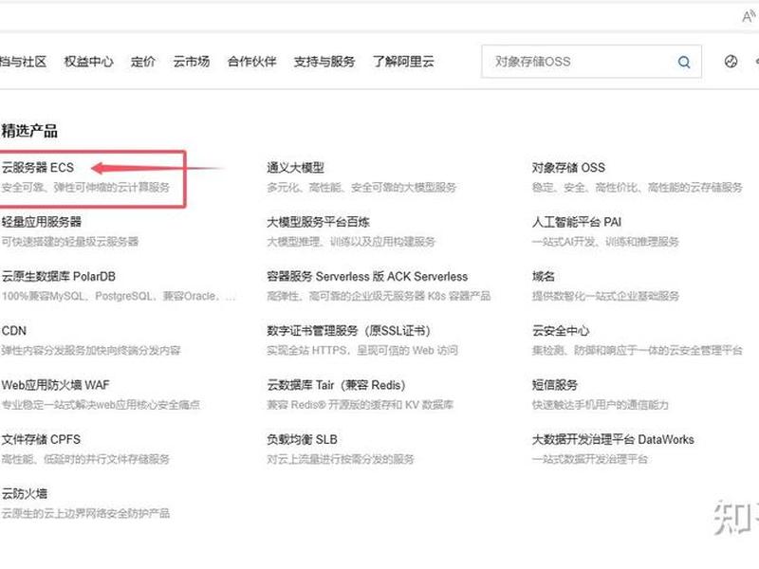The width and height of the screenshot is (759, 569).
Task: Click the search magnifier icon
Action: pyautogui.click(x=684, y=62)
